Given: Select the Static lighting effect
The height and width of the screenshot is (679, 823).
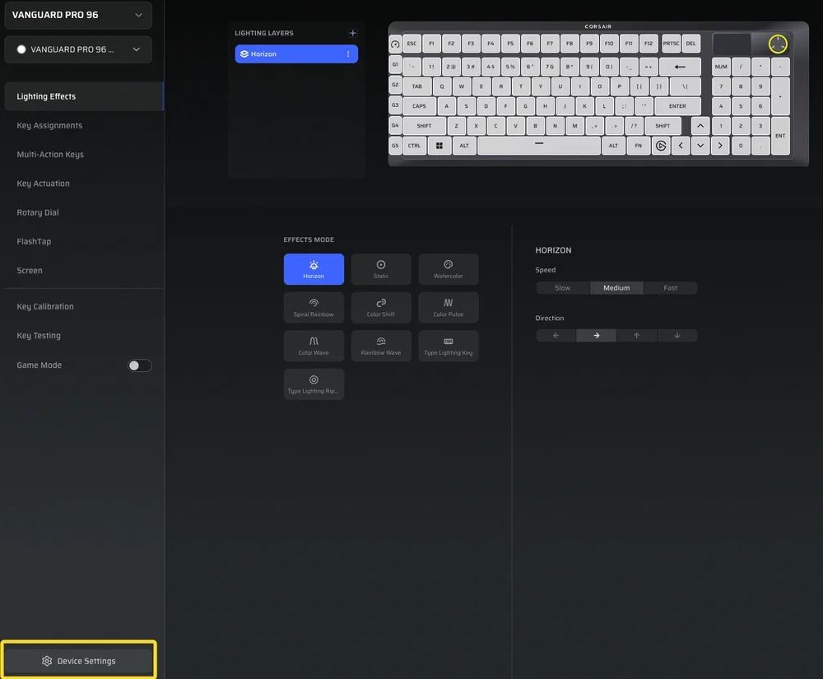Looking at the screenshot, I should tap(380, 269).
